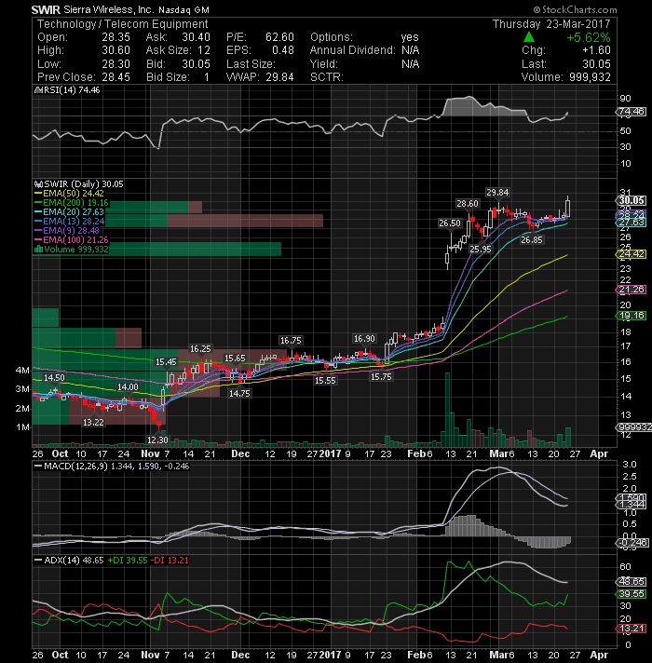Select the Prev Close value 28.45
Image resolution: width=652 pixels, height=663 pixels.
(x=115, y=77)
